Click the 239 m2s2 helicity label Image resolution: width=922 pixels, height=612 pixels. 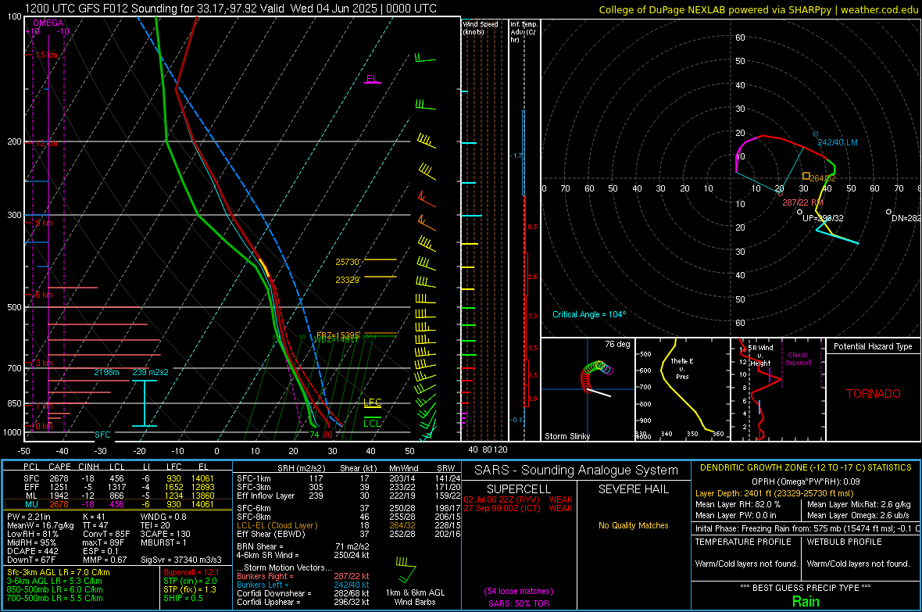click(x=151, y=372)
